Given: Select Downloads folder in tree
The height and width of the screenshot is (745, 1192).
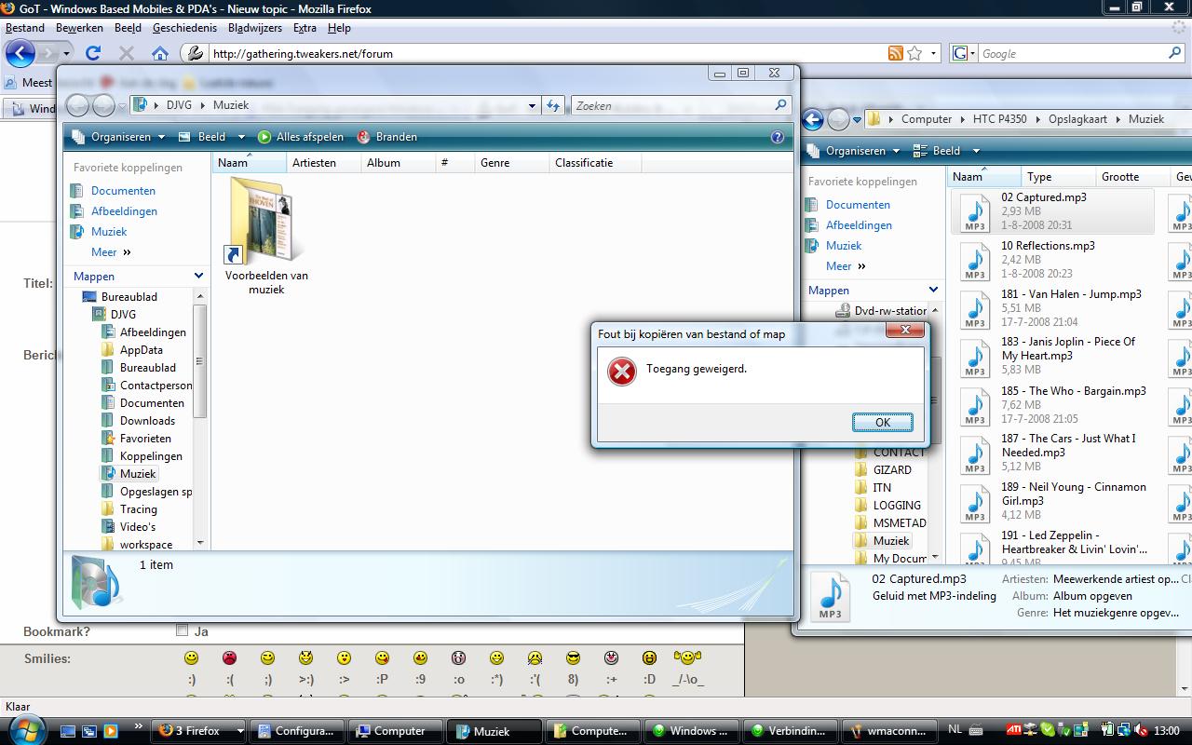Looking at the screenshot, I should [147, 421].
